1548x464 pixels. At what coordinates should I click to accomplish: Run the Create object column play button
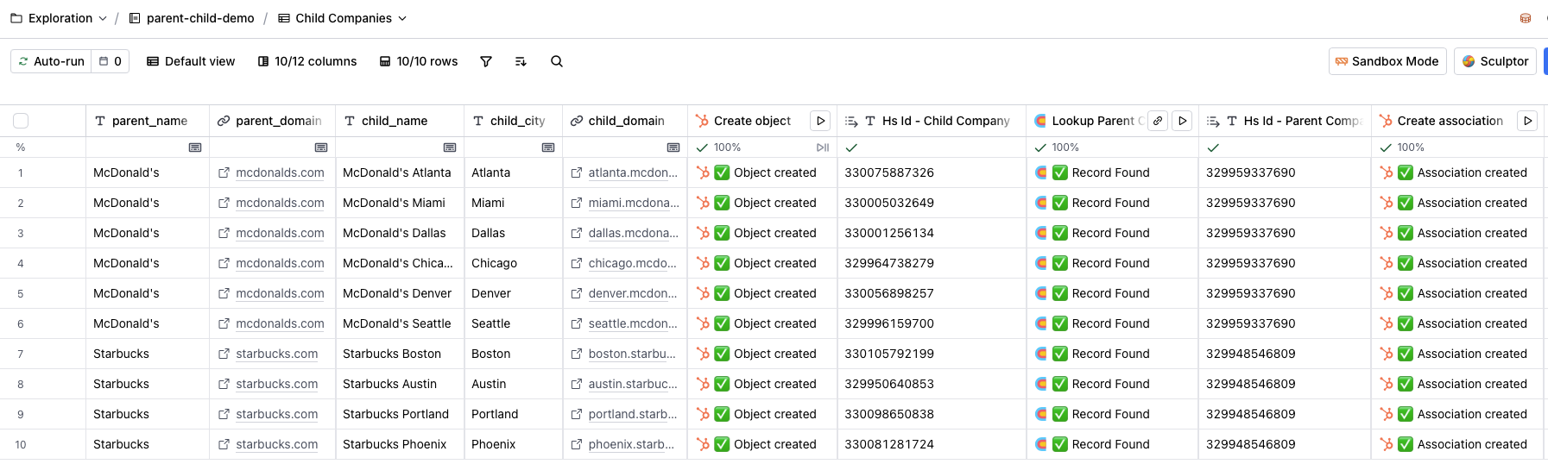(x=821, y=121)
